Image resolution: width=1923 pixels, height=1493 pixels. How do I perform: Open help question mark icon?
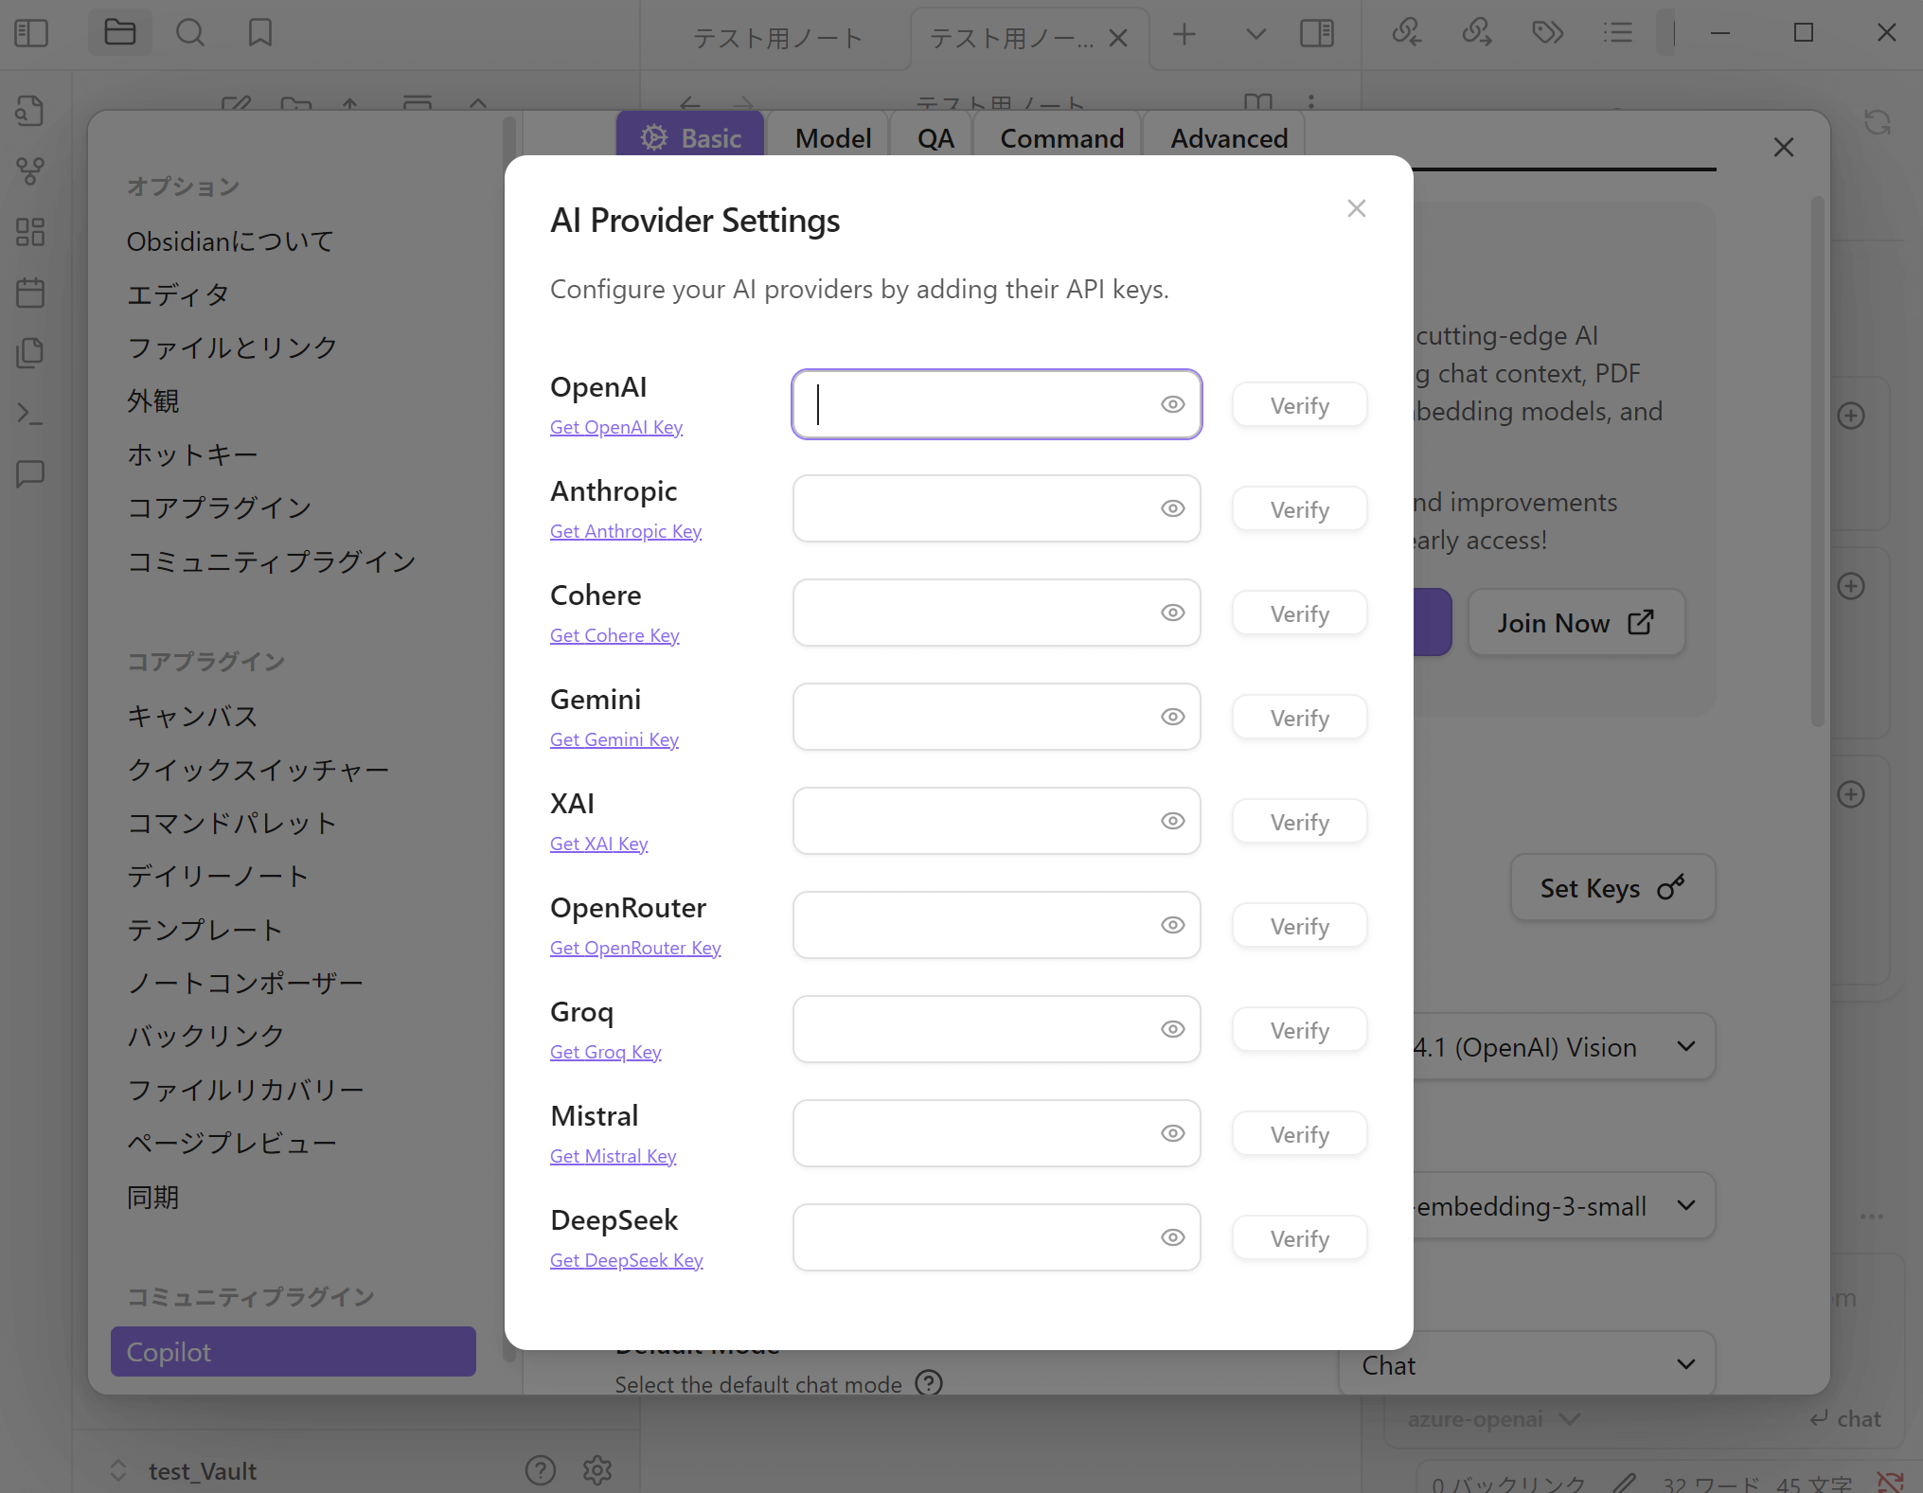(541, 1470)
